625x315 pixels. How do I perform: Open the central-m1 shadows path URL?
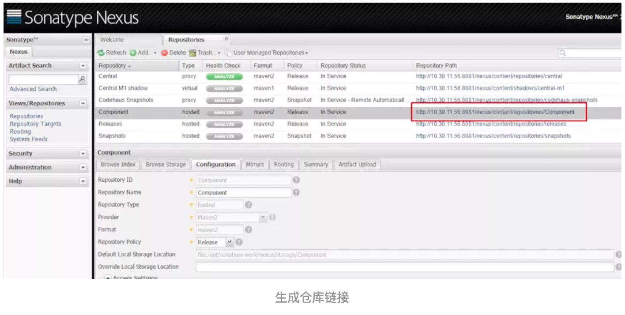point(490,88)
